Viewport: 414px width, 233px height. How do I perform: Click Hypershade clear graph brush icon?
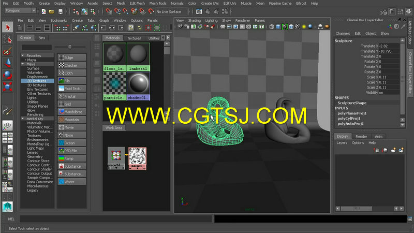tap(76, 28)
